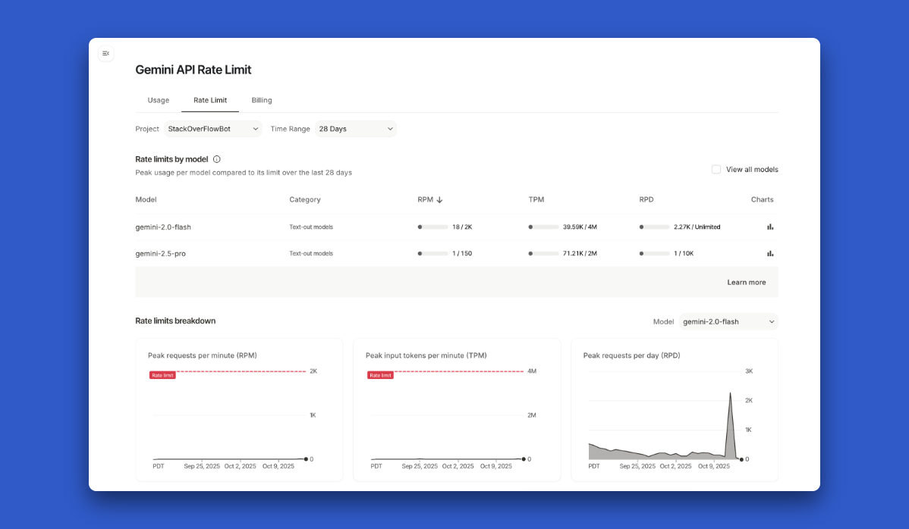
Task: Click the Learn more link
Action: tap(746, 283)
